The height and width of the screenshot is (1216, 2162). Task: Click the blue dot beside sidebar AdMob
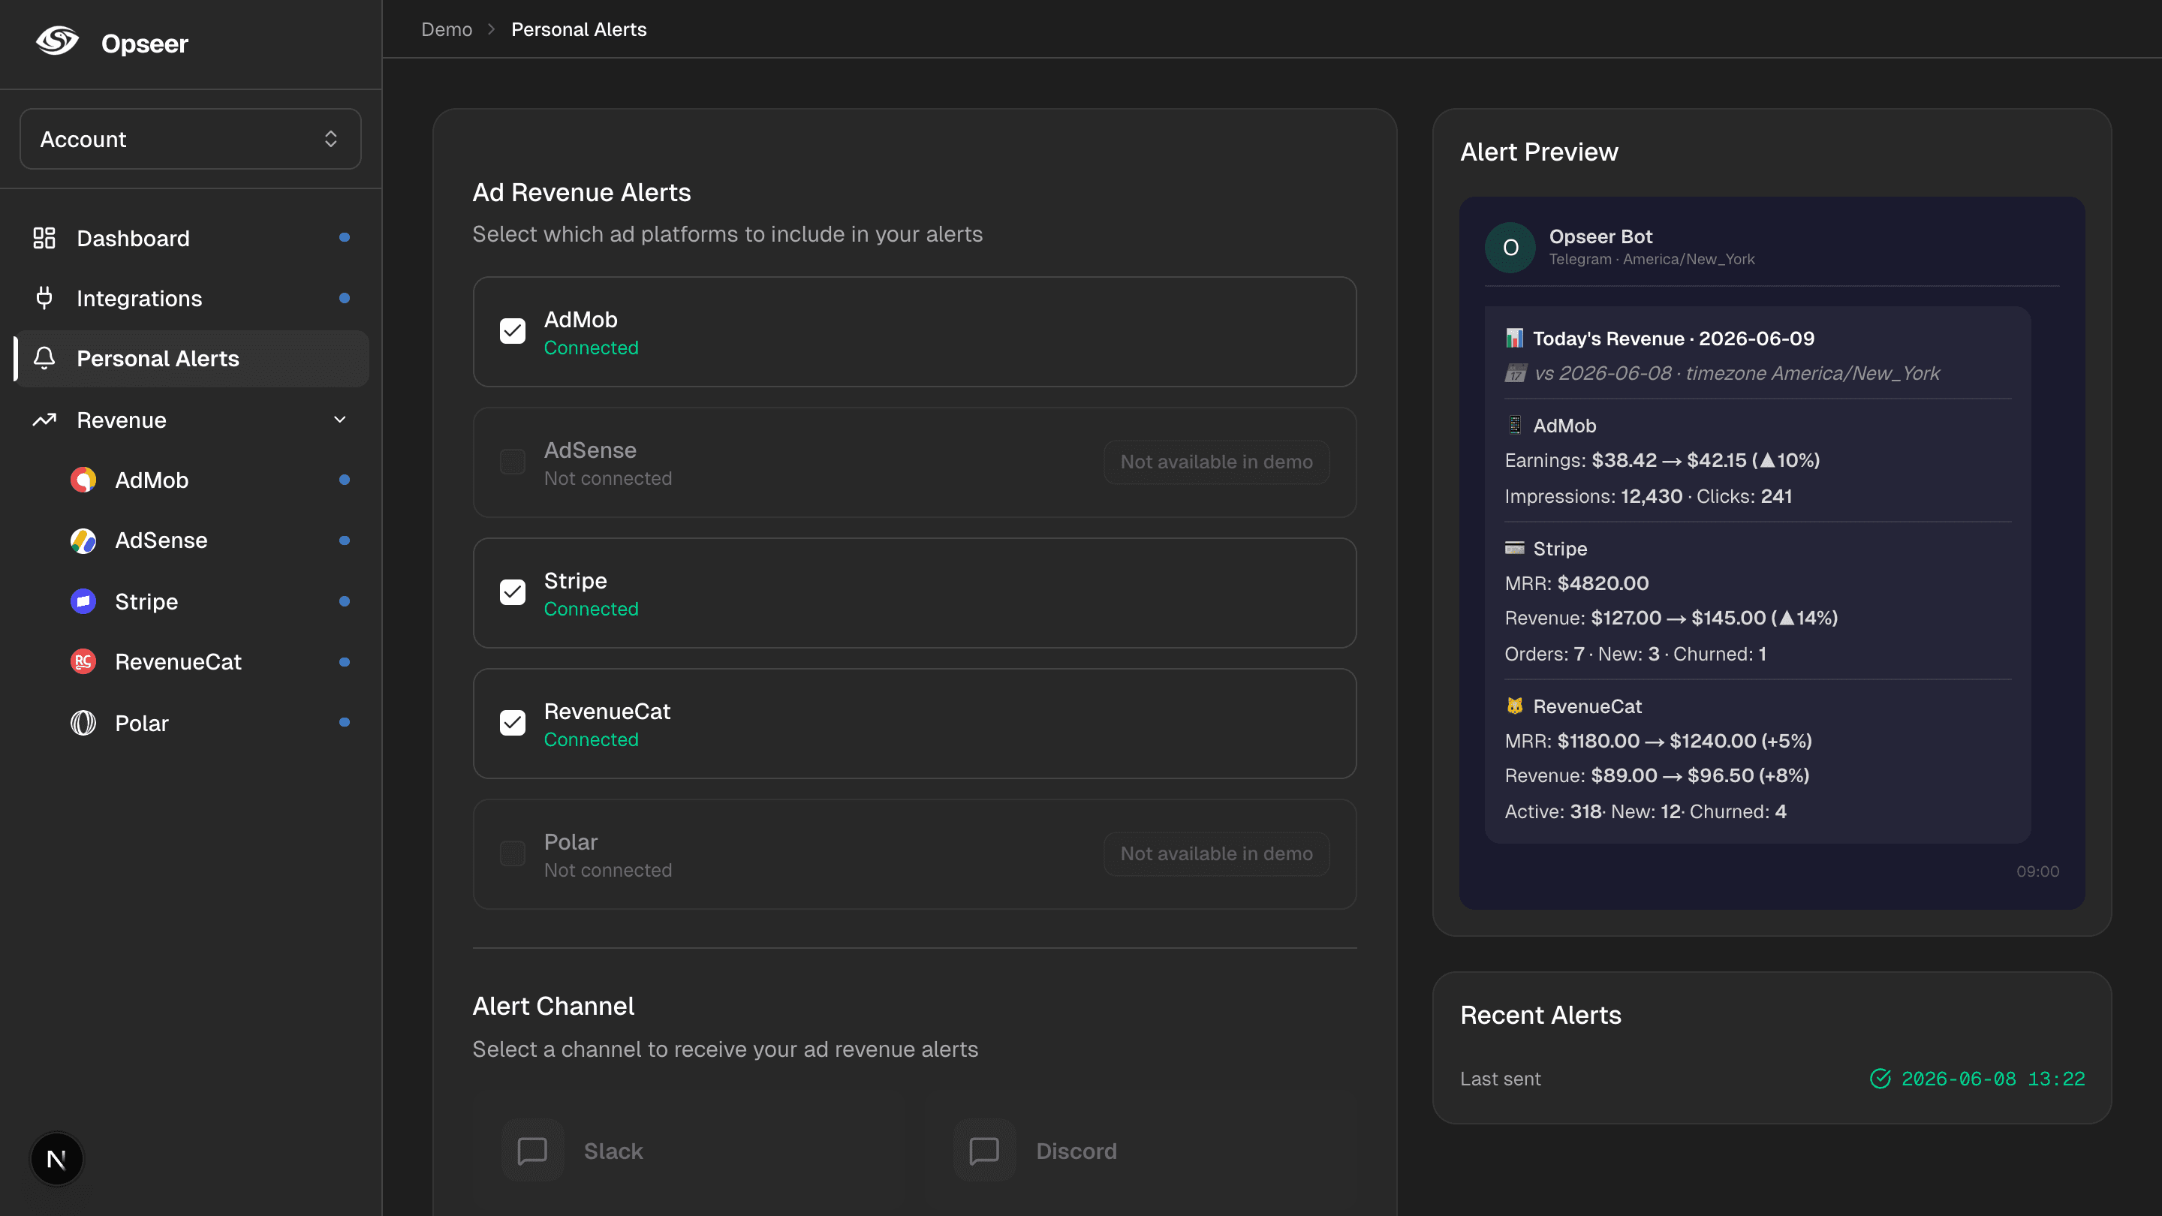(x=344, y=480)
